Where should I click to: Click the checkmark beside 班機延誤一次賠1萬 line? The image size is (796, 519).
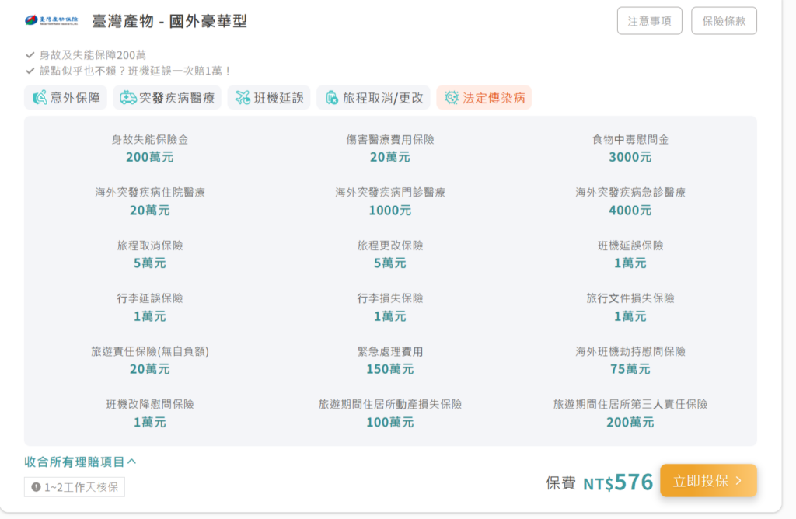pyautogui.click(x=30, y=71)
